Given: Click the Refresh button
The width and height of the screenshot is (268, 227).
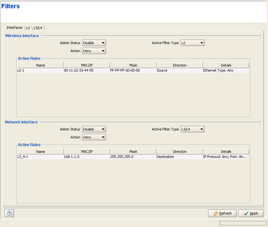Looking at the screenshot, I should (x=223, y=213).
